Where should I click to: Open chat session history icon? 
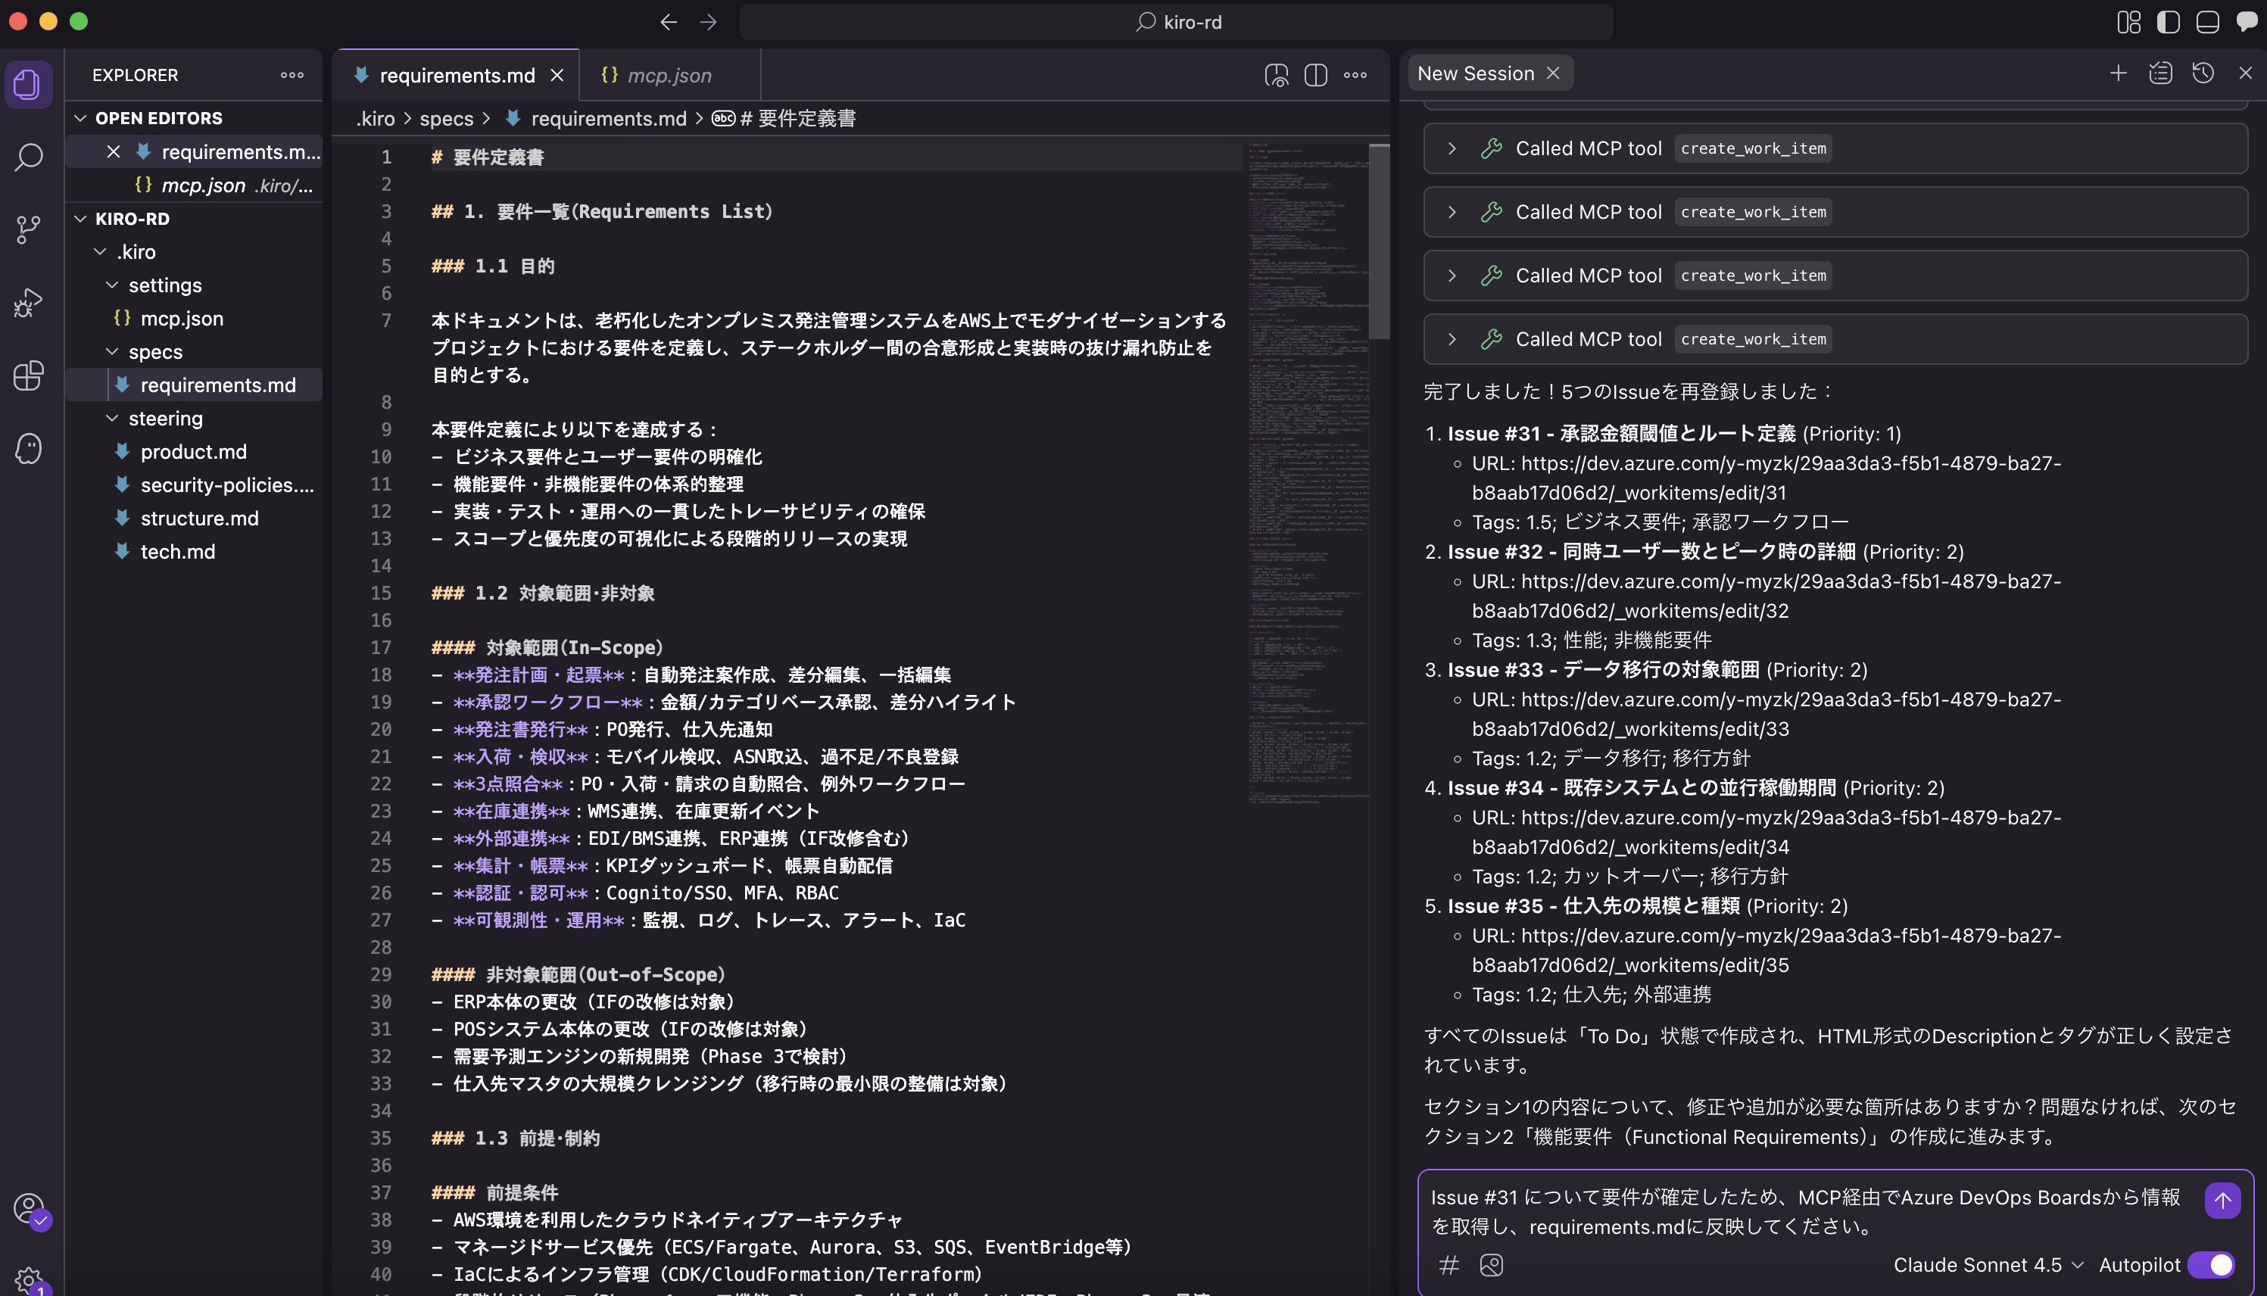[x=2203, y=73]
